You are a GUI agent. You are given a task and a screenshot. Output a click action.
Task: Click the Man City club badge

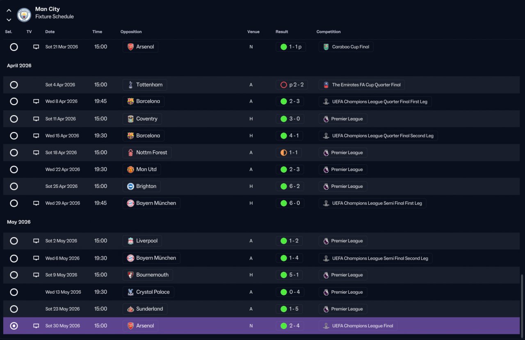(24, 15)
